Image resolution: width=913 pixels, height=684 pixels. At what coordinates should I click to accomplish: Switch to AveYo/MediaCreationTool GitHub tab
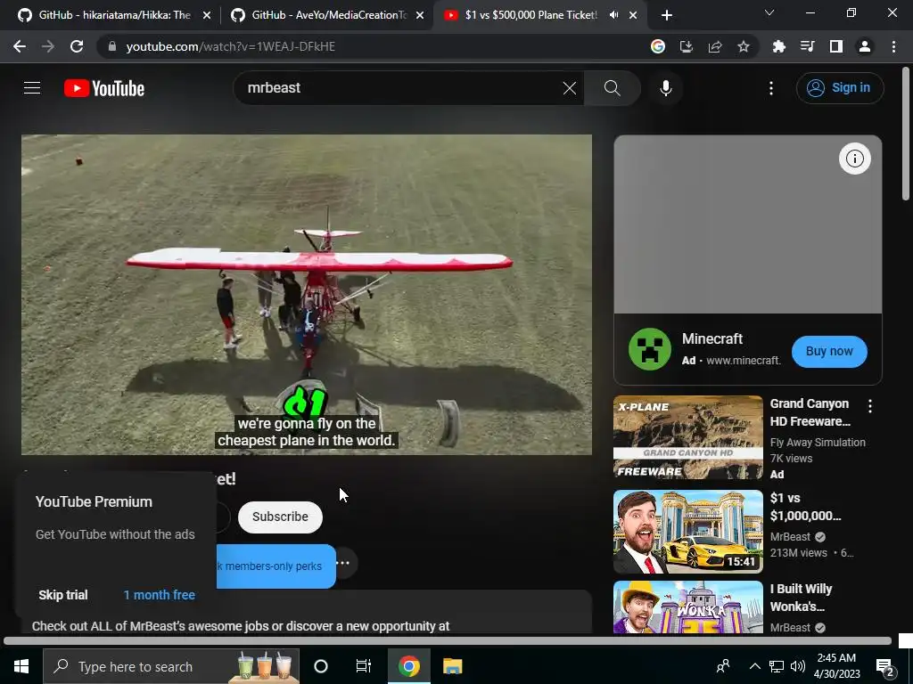tap(326, 15)
